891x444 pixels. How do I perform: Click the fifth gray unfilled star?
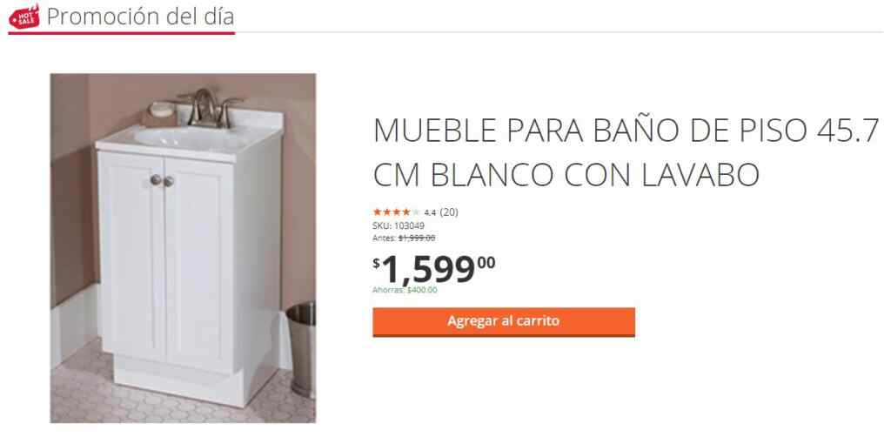tap(416, 212)
